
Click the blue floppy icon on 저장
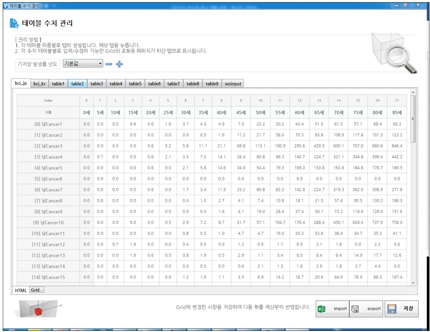click(392, 309)
